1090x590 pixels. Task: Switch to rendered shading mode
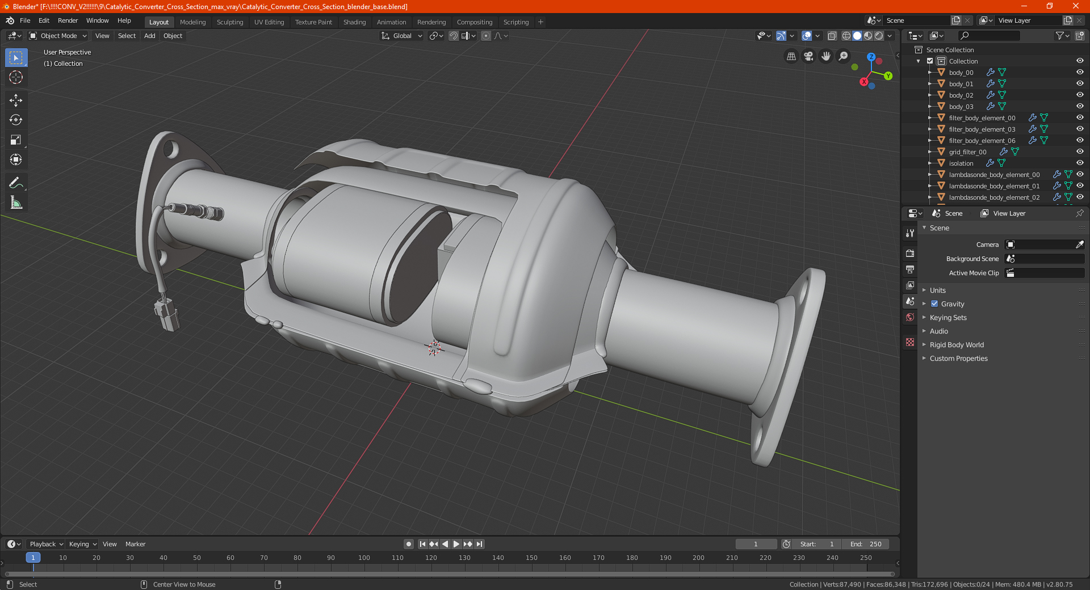(x=879, y=36)
